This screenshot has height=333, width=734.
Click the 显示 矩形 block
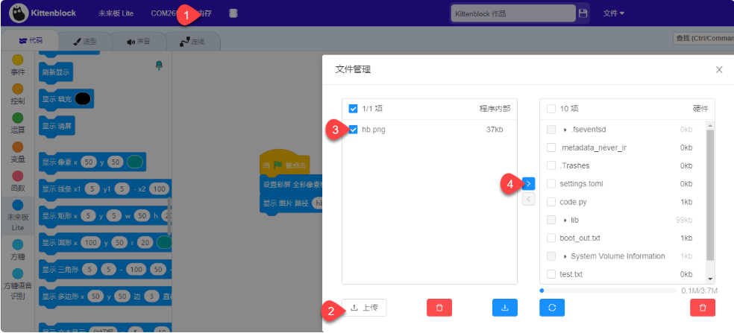point(105,216)
